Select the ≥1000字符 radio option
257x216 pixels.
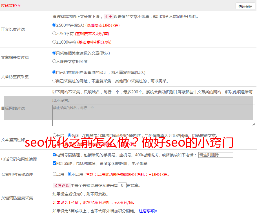click(x=54, y=42)
